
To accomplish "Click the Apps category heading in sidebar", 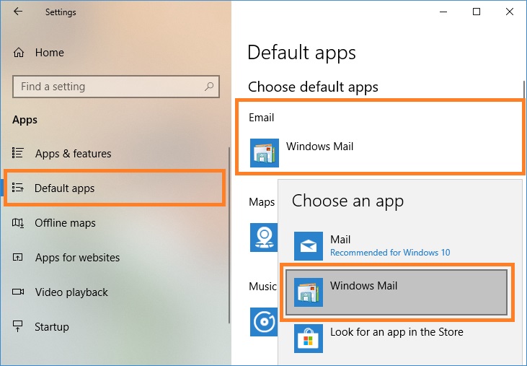I will (25, 120).
